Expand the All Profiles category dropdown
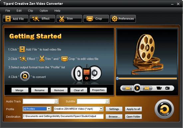 [49, 109]
